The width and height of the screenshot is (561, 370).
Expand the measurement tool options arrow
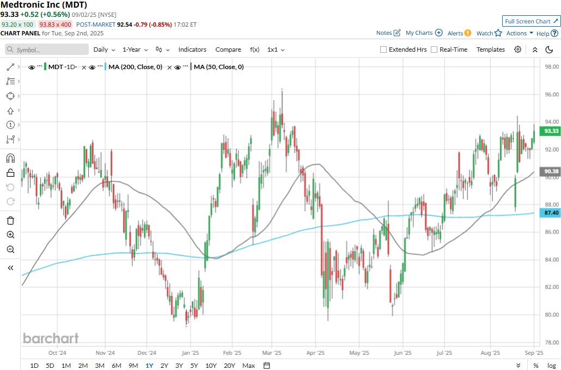coord(19,139)
